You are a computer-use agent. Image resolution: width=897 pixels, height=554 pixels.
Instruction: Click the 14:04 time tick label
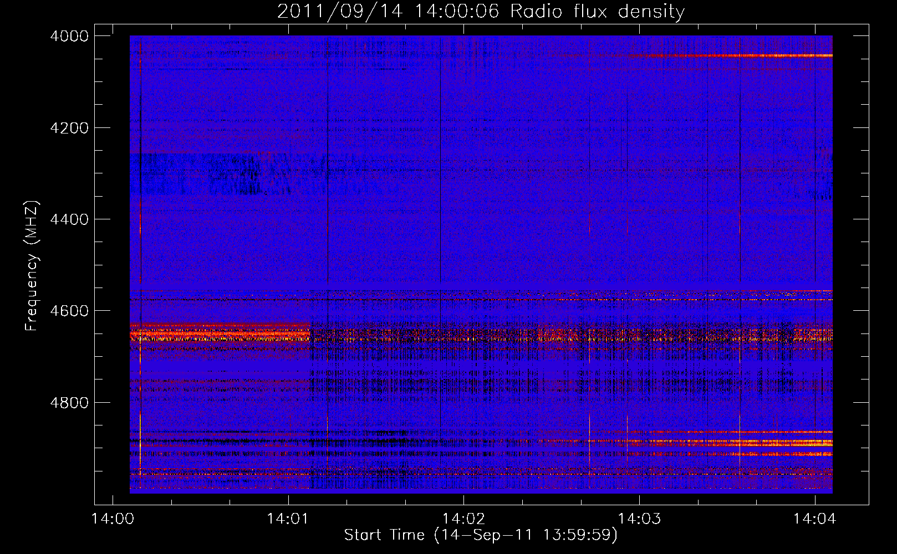click(x=814, y=519)
